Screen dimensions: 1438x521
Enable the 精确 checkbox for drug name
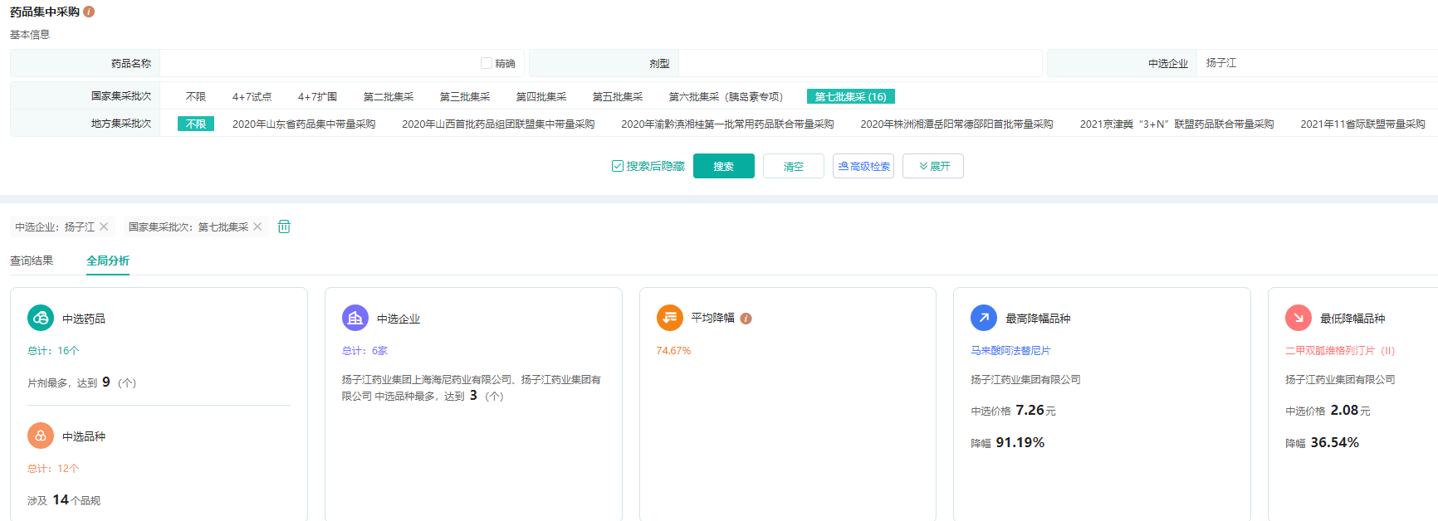pyautogui.click(x=487, y=63)
